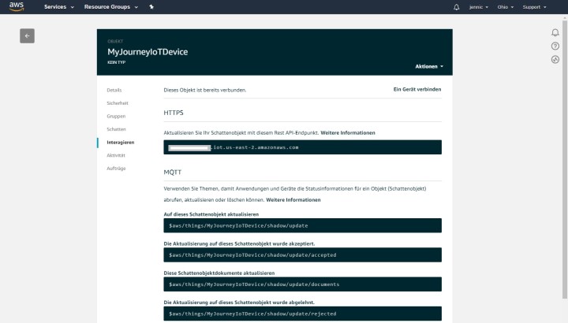The height and width of the screenshot is (323, 568).
Task: Click the MQTT section heading
Action: coord(173,173)
